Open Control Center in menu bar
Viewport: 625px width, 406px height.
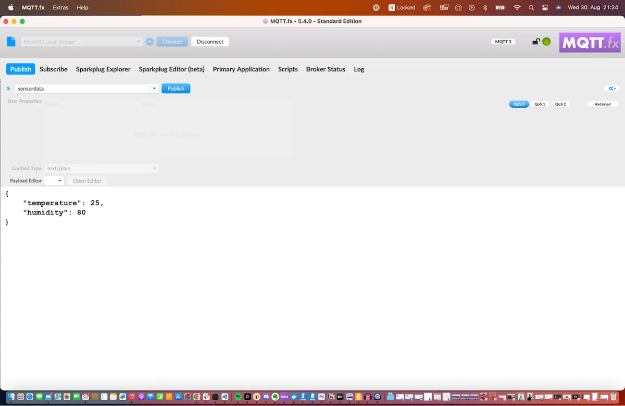545,7
